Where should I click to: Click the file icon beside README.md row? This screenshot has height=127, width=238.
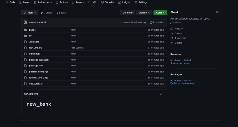click(26, 48)
